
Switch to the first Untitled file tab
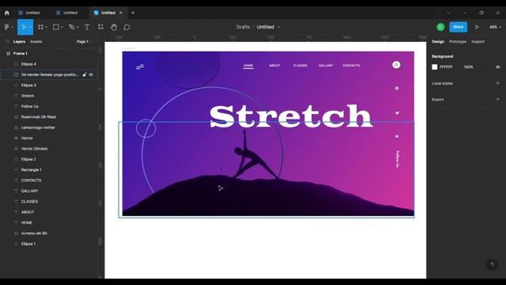29,13
